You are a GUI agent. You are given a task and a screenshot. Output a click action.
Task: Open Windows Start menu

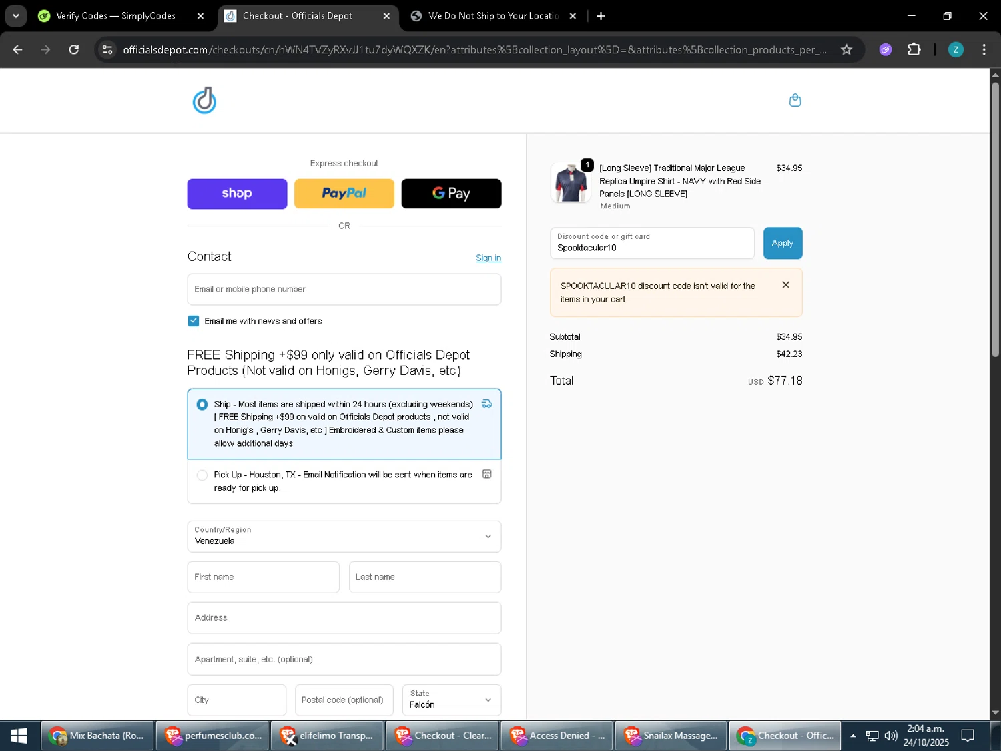tap(19, 736)
